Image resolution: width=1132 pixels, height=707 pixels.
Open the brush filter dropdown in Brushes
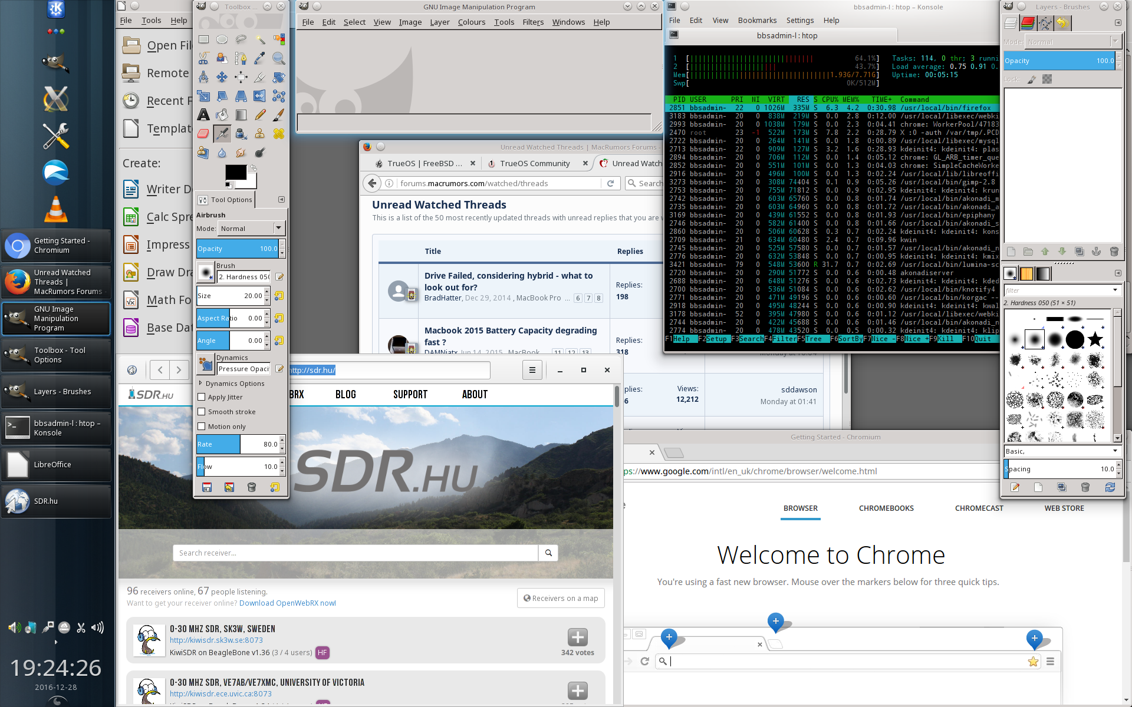(1115, 290)
